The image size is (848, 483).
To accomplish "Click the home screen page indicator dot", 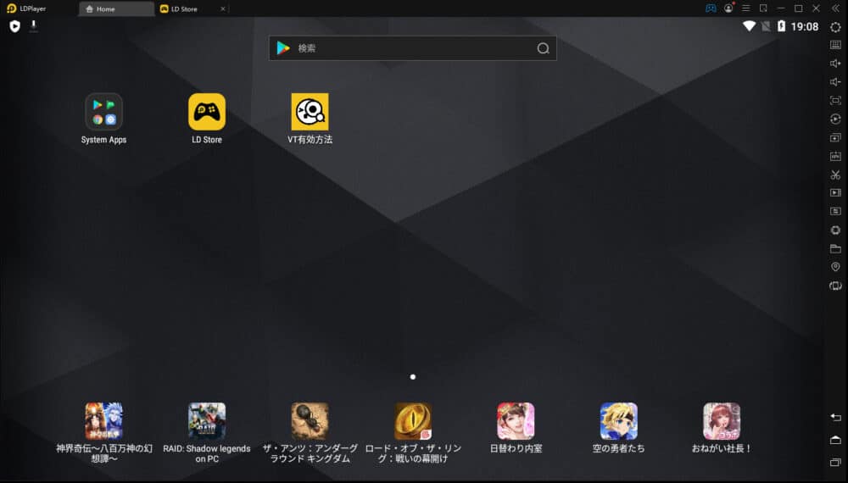I will [413, 376].
